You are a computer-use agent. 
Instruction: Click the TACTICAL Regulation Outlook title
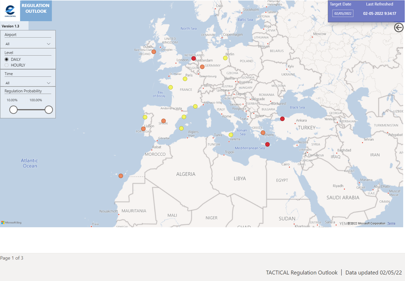click(x=301, y=273)
